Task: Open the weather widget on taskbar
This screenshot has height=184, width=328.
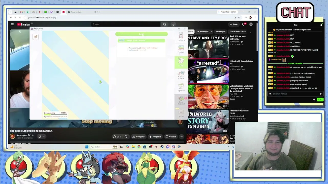Action: point(16,147)
